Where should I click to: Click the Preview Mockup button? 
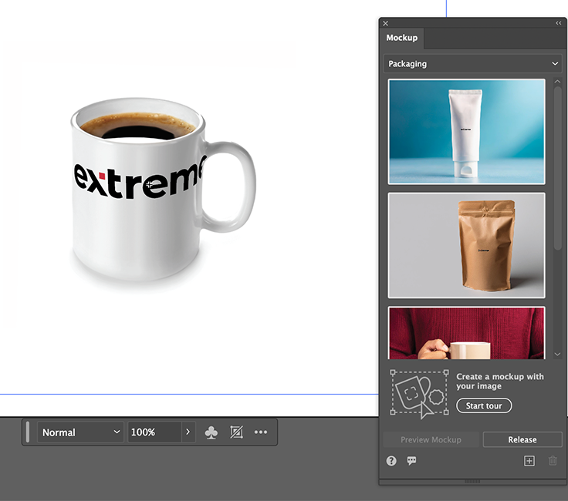point(431,439)
